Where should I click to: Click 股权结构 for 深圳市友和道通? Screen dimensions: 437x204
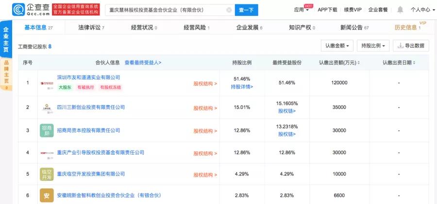click(x=205, y=83)
